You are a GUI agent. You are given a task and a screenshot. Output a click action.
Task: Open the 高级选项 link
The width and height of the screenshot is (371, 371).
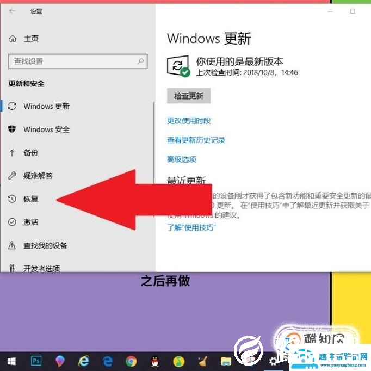tap(182, 159)
